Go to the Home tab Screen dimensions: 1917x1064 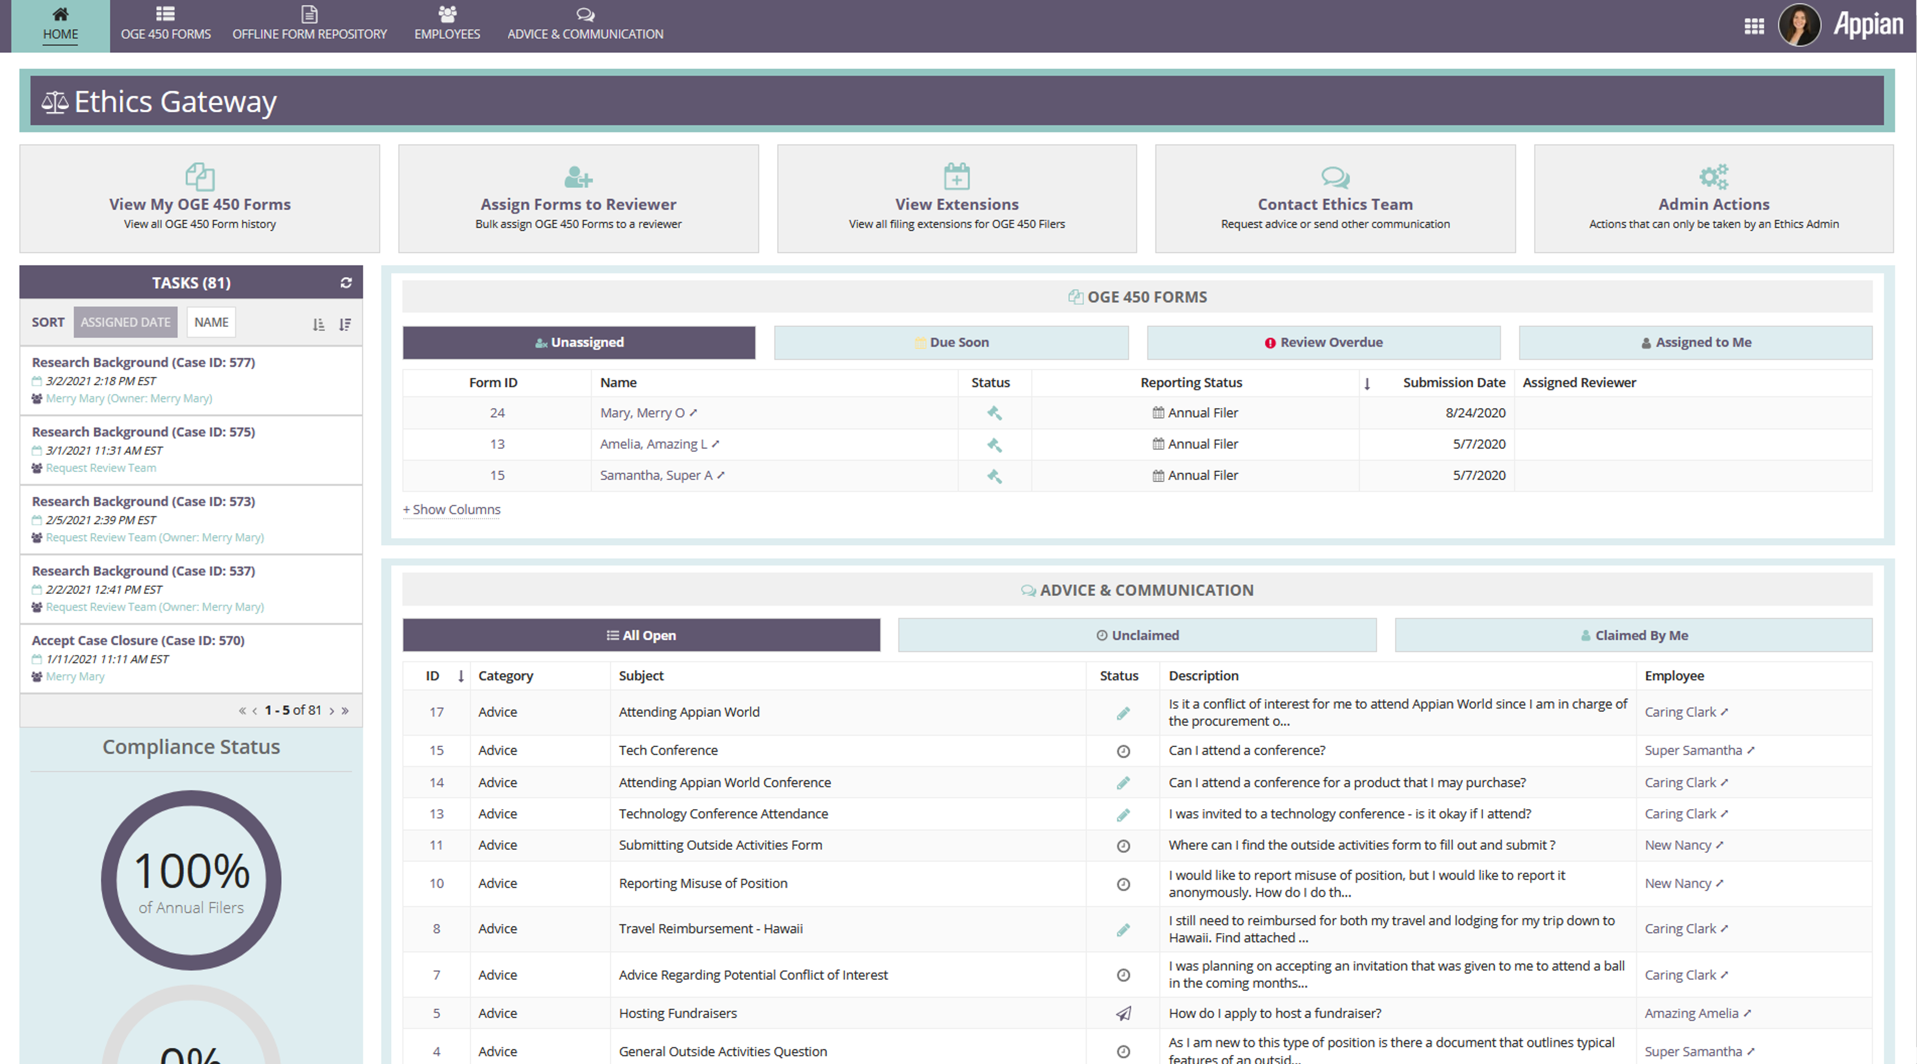click(60, 26)
